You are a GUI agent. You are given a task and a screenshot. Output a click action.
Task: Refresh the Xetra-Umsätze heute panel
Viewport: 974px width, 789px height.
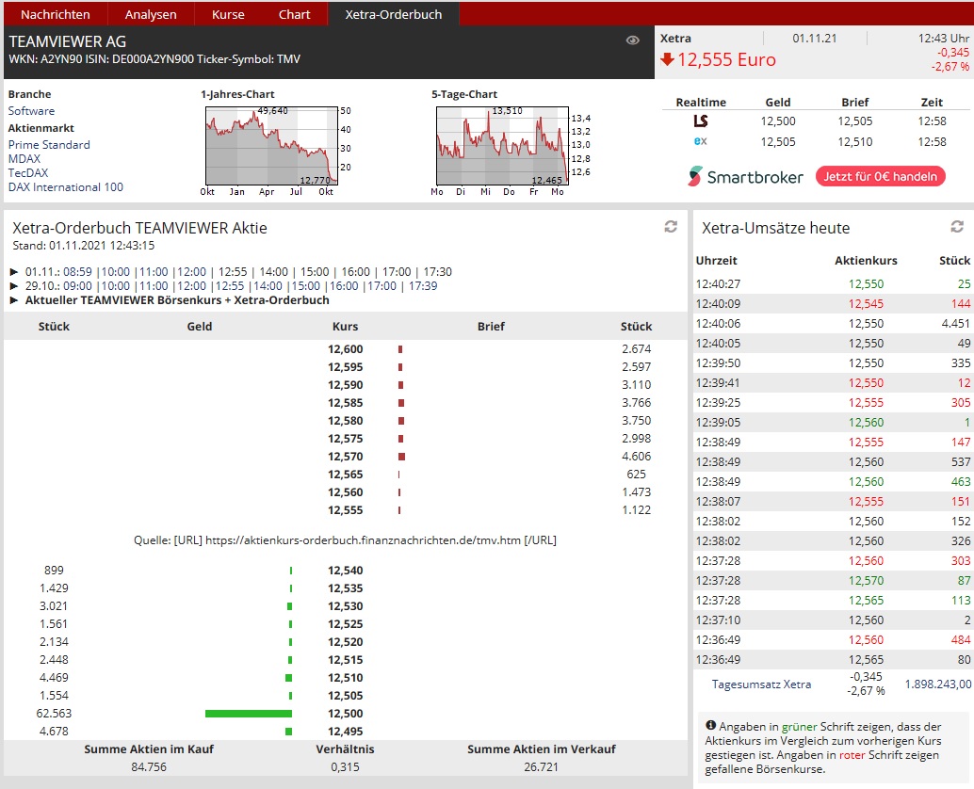[x=957, y=227]
